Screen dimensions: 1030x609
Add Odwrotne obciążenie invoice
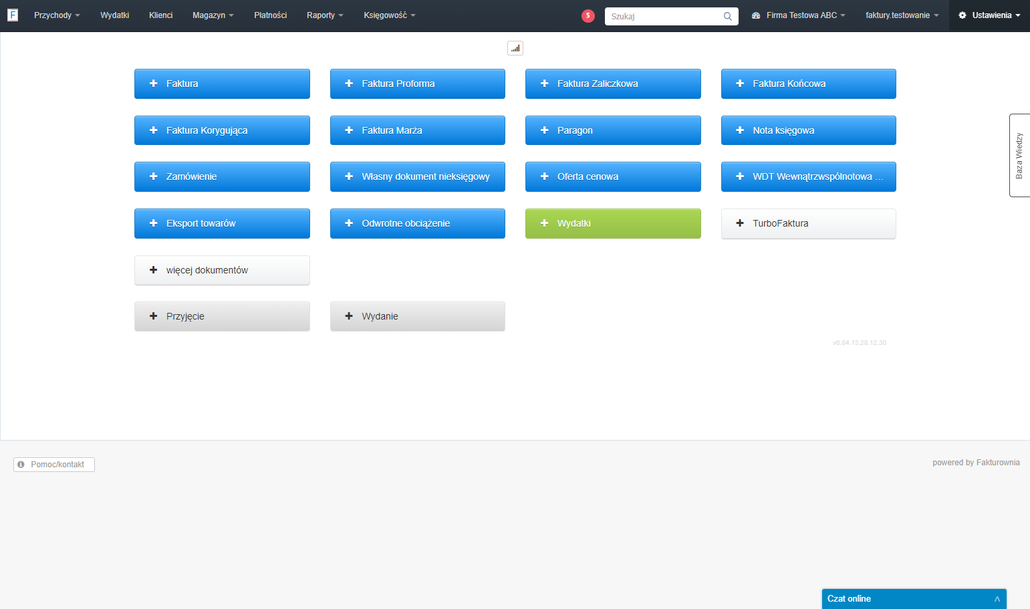pos(418,223)
